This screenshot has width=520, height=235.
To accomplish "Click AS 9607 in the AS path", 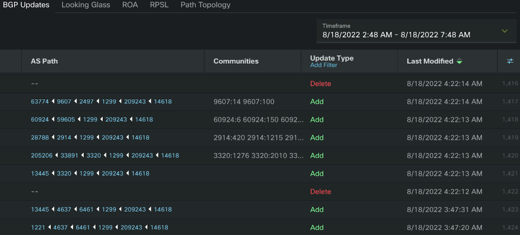I will pyautogui.click(x=64, y=102).
